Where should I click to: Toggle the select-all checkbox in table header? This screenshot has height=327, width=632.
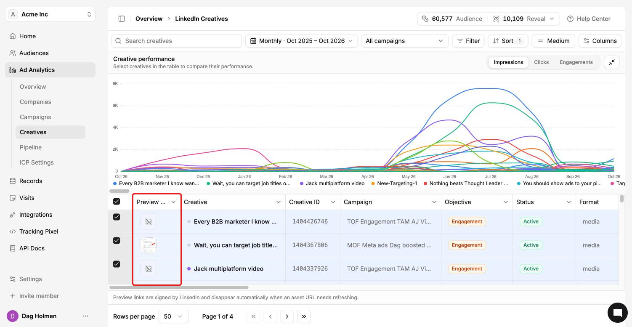pos(117,202)
